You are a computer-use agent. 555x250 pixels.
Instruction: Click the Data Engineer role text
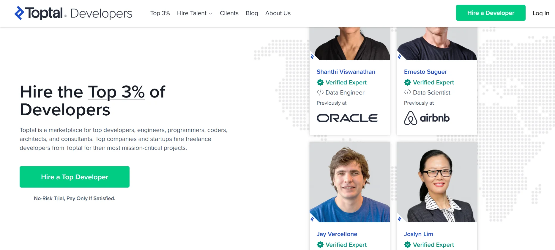(x=345, y=92)
